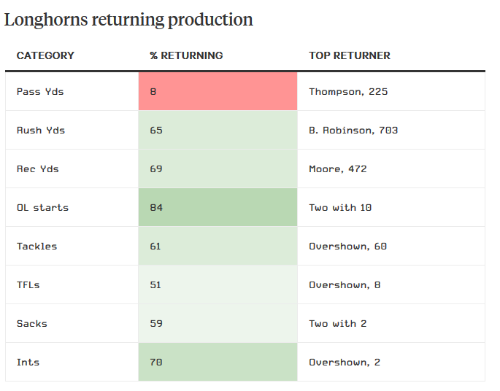This screenshot has height=391, width=500.
Task: Select the Rush Yds row label
Action: pyautogui.click(x=41, y=131)
